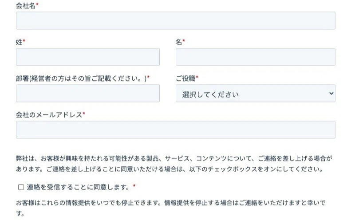Click the chevron arrow of ご役職 select
347x220 pixels.
(x=331, y=93)
